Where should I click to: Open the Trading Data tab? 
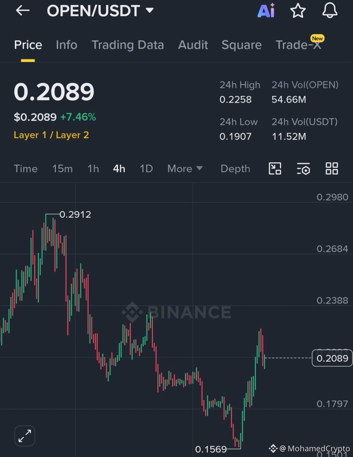coord(127,45)
